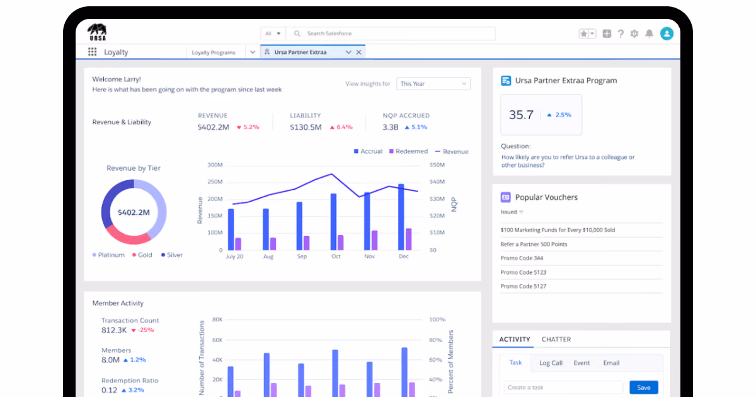The height and width of the screenshot is (397, 756).
Task: Click the favorites star icon
Action: tap(583, 34)
